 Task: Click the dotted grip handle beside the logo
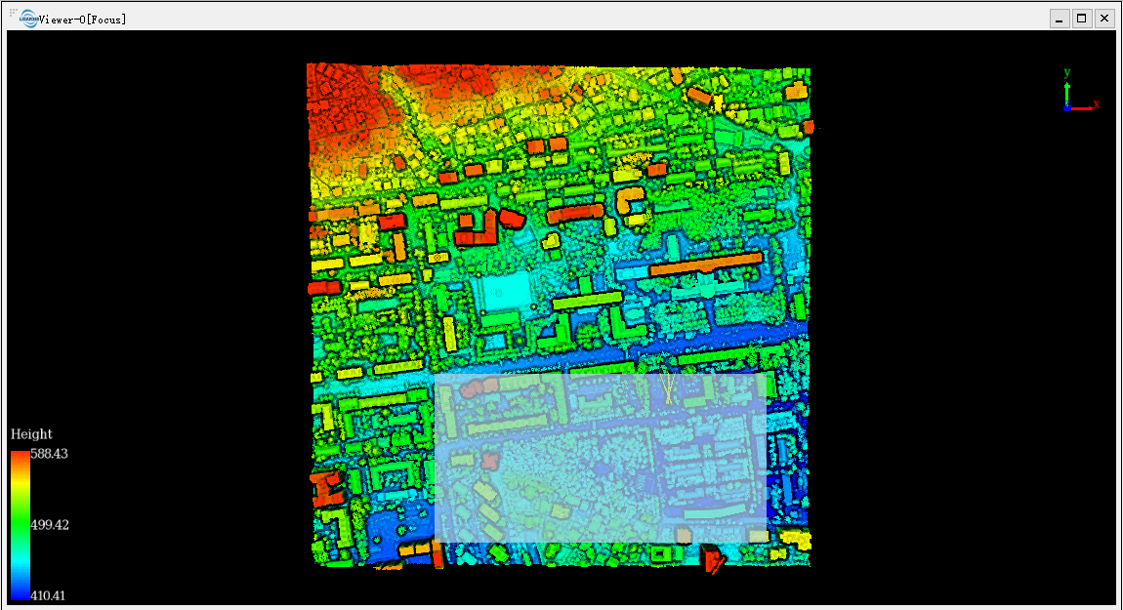click(x=14, y=12)
